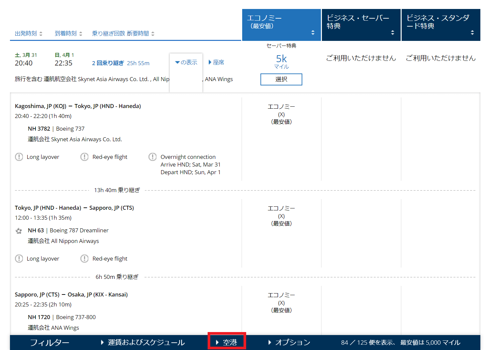490x350 pixels.
Task: Click the Red-eye flight warning icon for NH 3782
Action: (x=84, y=157)
